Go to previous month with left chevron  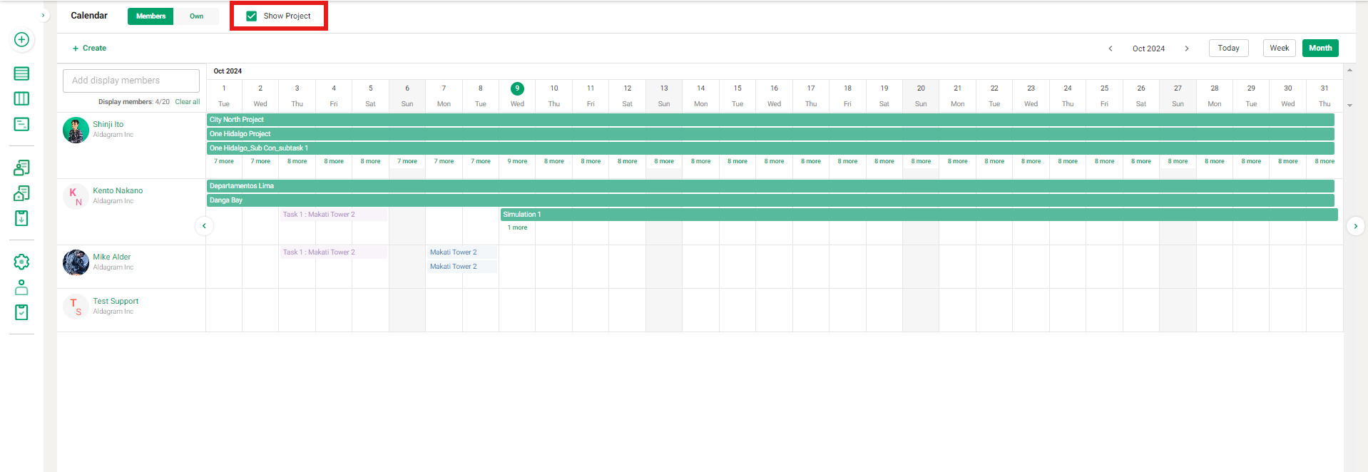pos(1111,48)
